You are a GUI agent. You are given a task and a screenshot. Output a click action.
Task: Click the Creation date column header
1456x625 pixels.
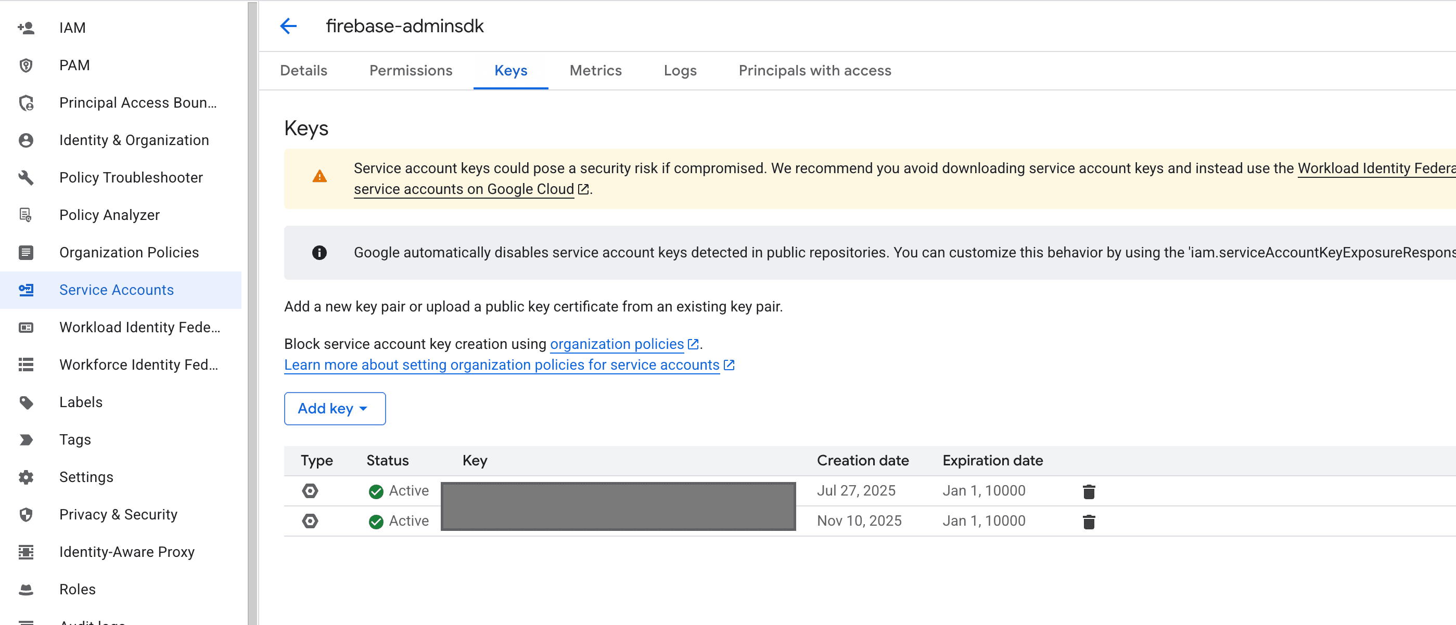(863, 461)
